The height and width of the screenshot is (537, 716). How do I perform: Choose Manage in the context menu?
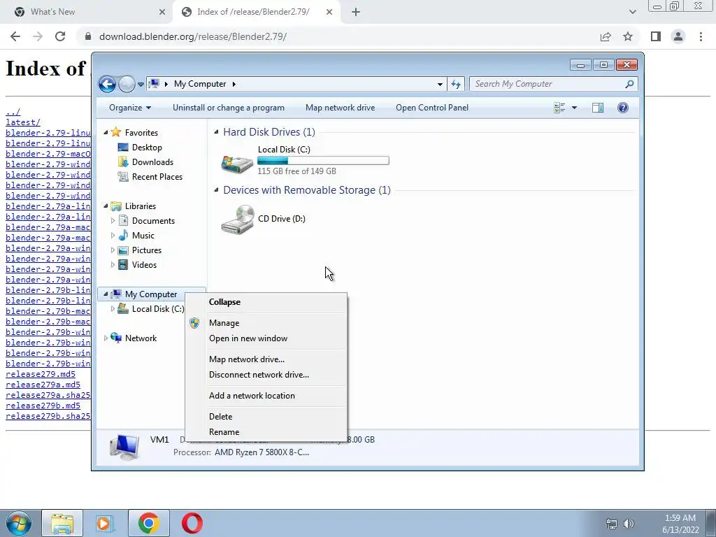(265, 323)
